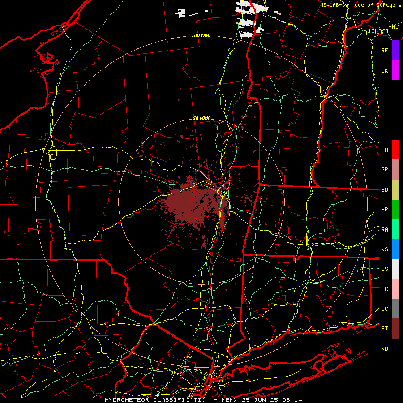
Task: Click the RF purple legend swatch
Action: coord(395,50)
